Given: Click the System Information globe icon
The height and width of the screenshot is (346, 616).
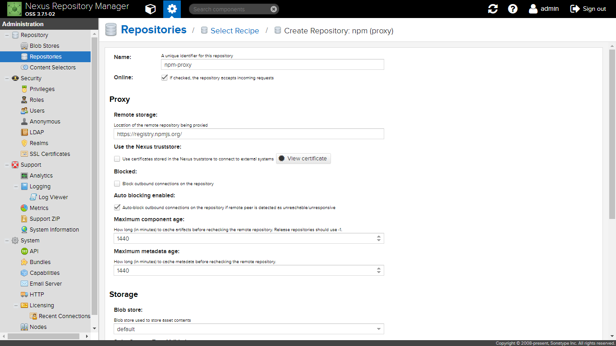Looking at the screenshot, I should 24,230.
